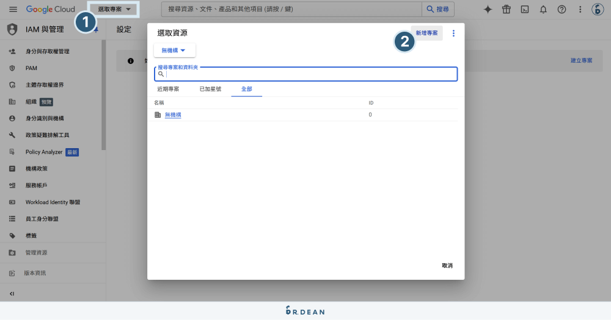Click the IAM 與管理 sidebar heading
This screenshot has height=320, width=611.
point(45,29)
